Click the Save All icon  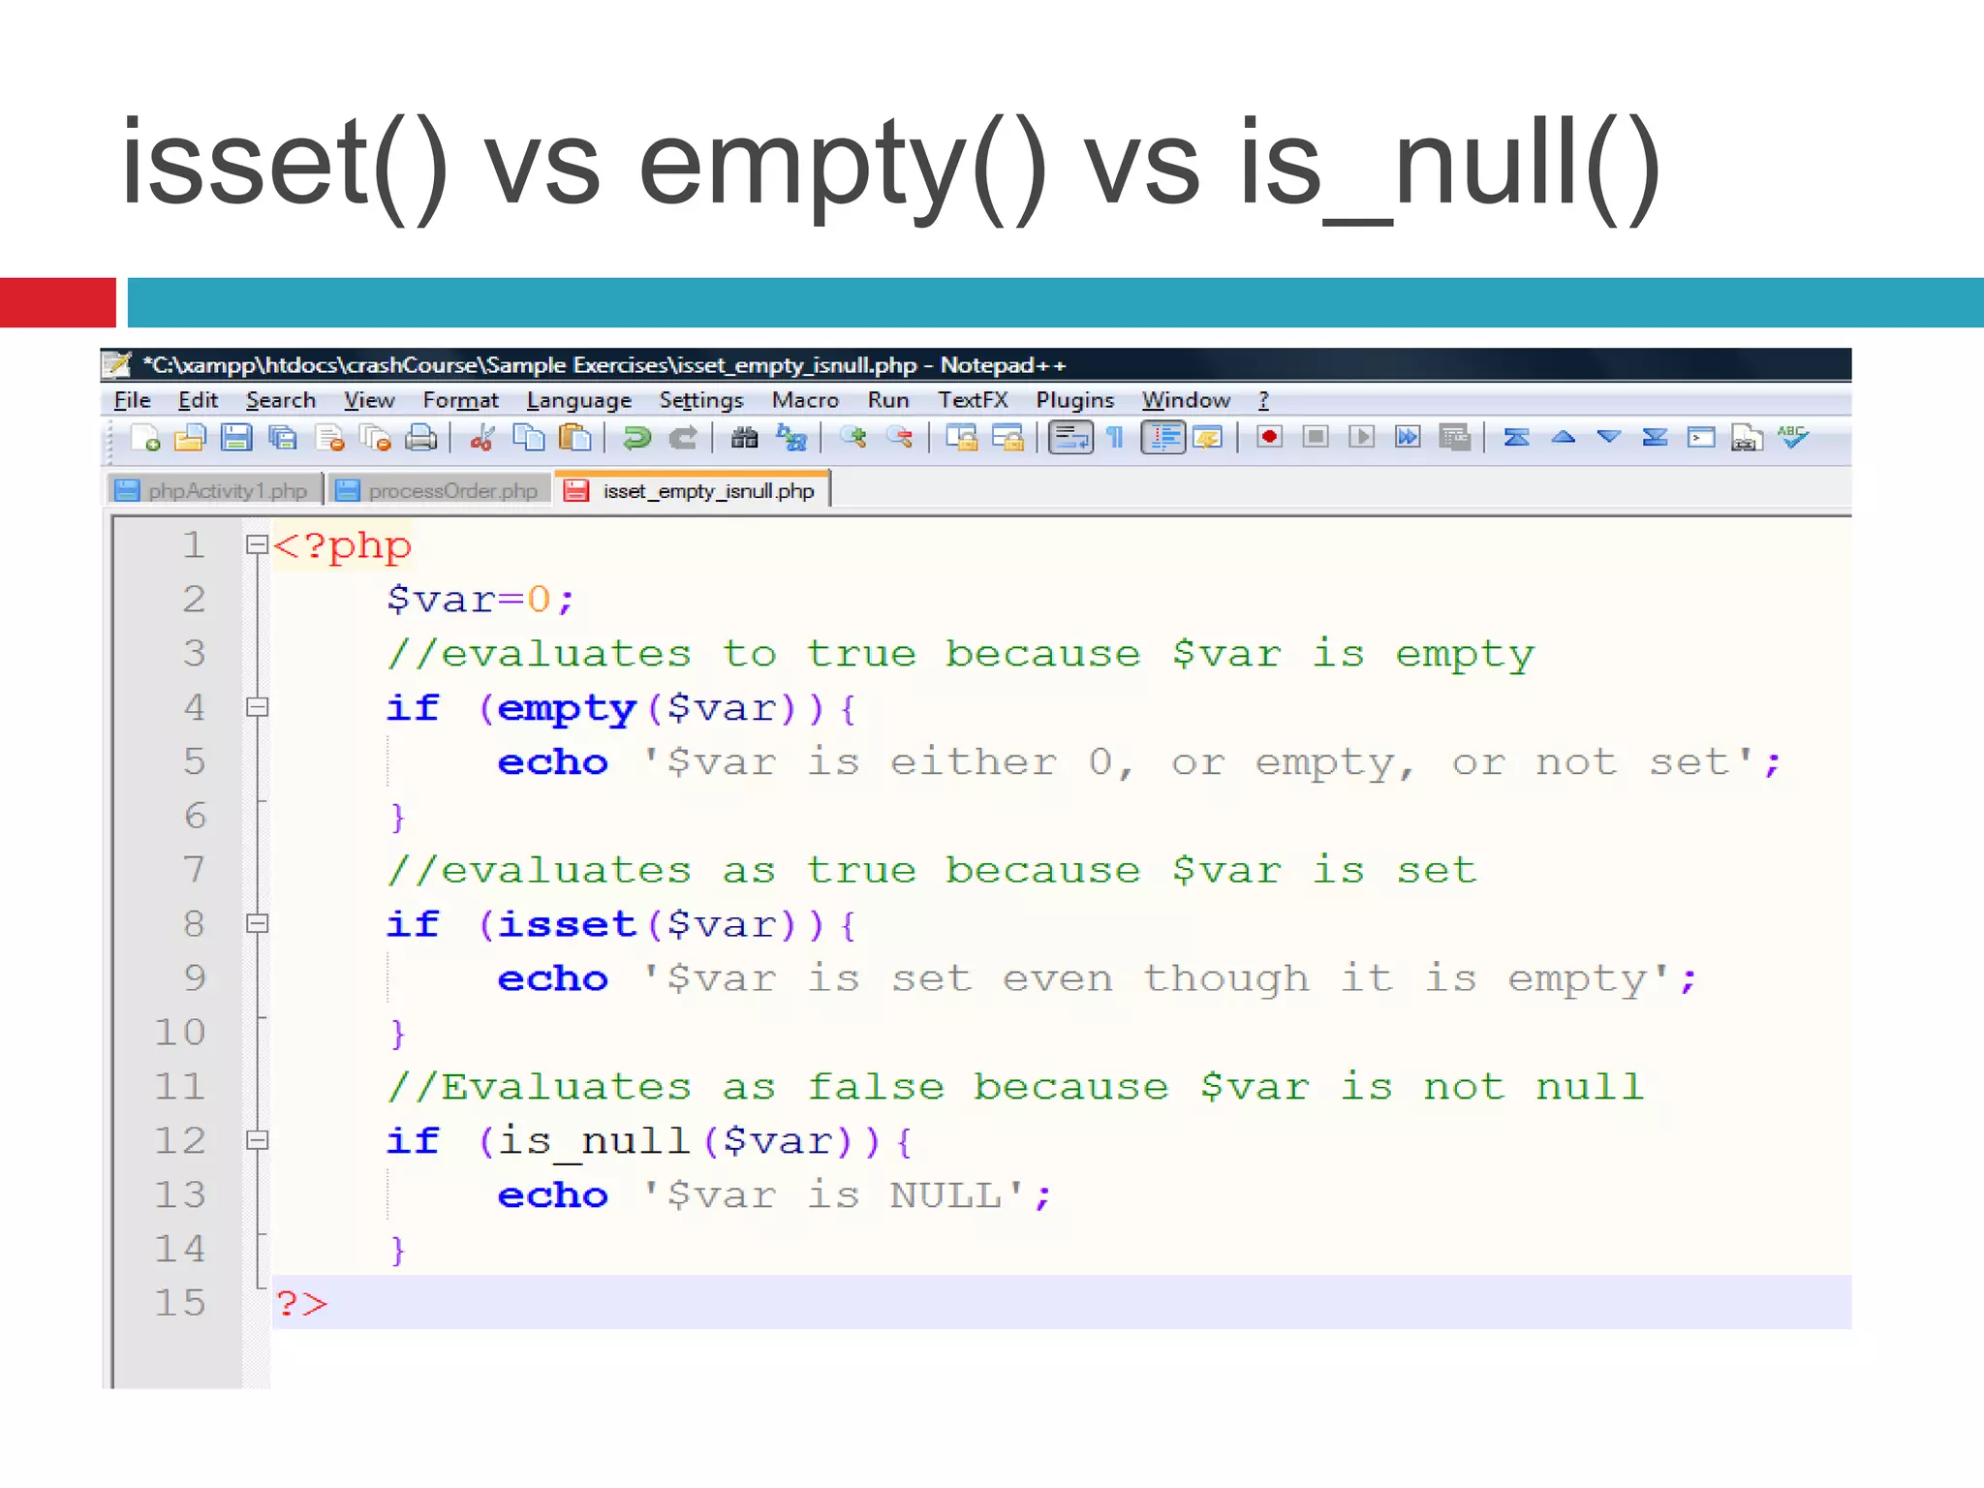pyautogui.click(x=283, y=438)
